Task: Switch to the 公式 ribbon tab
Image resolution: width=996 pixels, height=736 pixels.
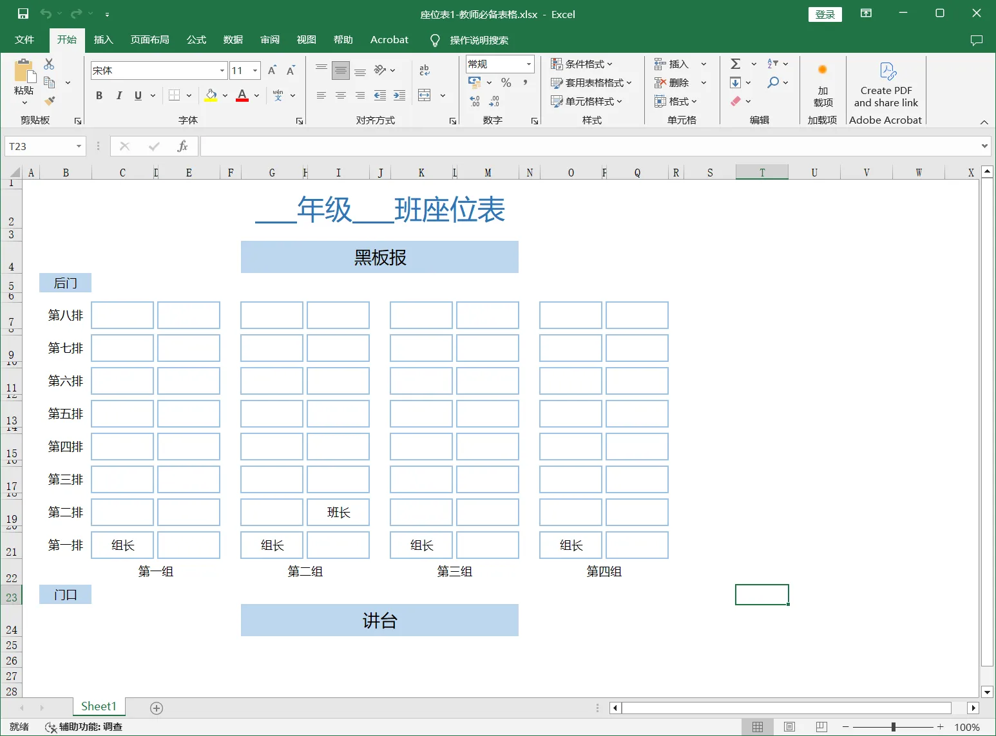Action: (x=196, y=40)
